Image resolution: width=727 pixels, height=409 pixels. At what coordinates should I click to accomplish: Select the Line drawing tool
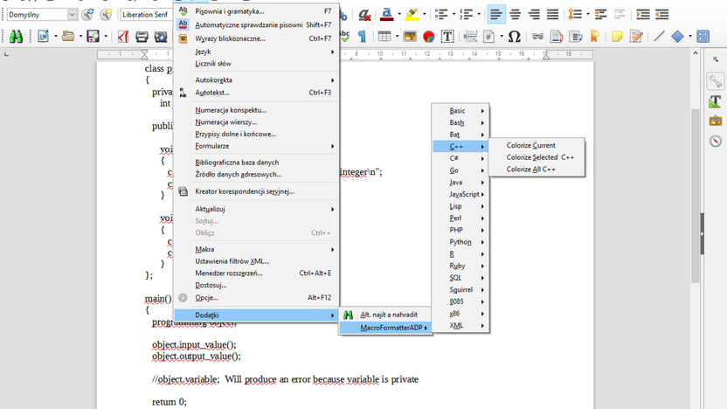coord(660,36)
